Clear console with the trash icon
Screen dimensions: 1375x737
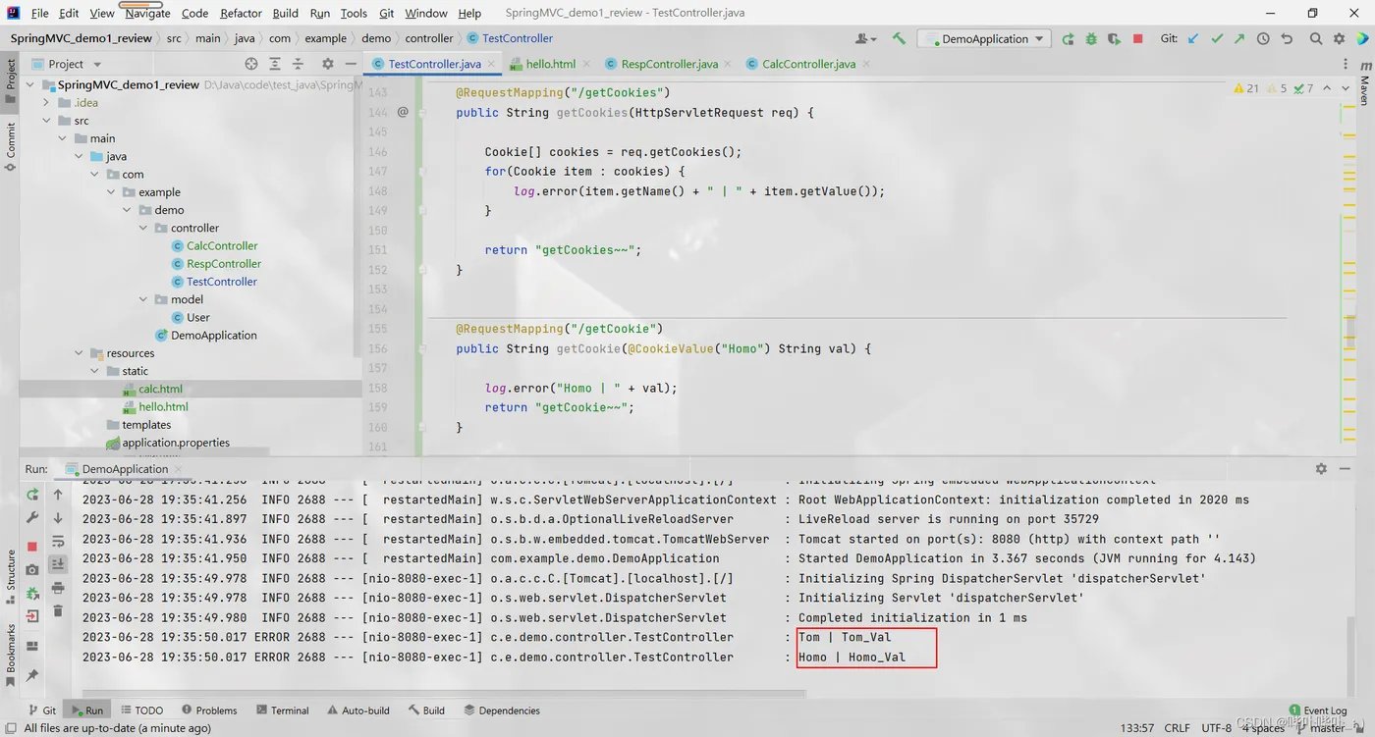(x=58, y=611)
